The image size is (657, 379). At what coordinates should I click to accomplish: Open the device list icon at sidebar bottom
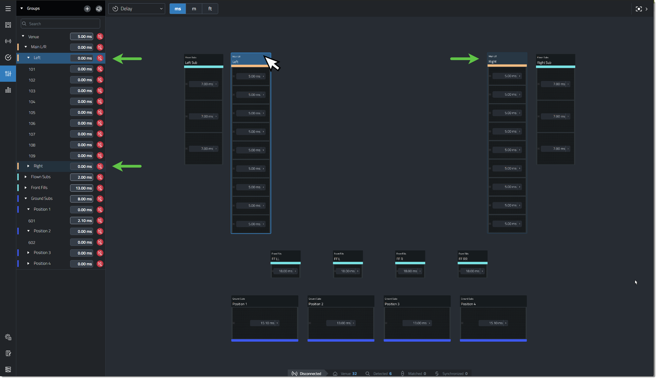point(8,370)
